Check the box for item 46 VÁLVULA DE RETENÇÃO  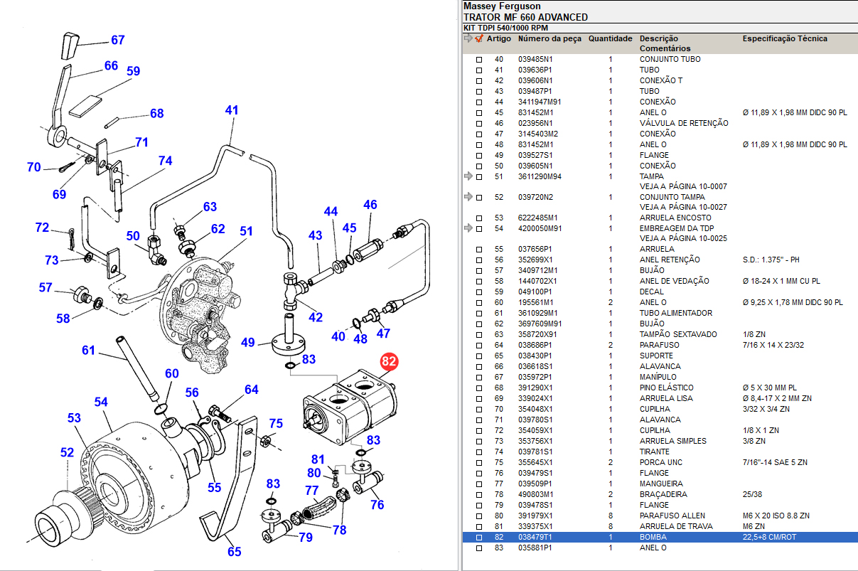click(x=479, y=124)
